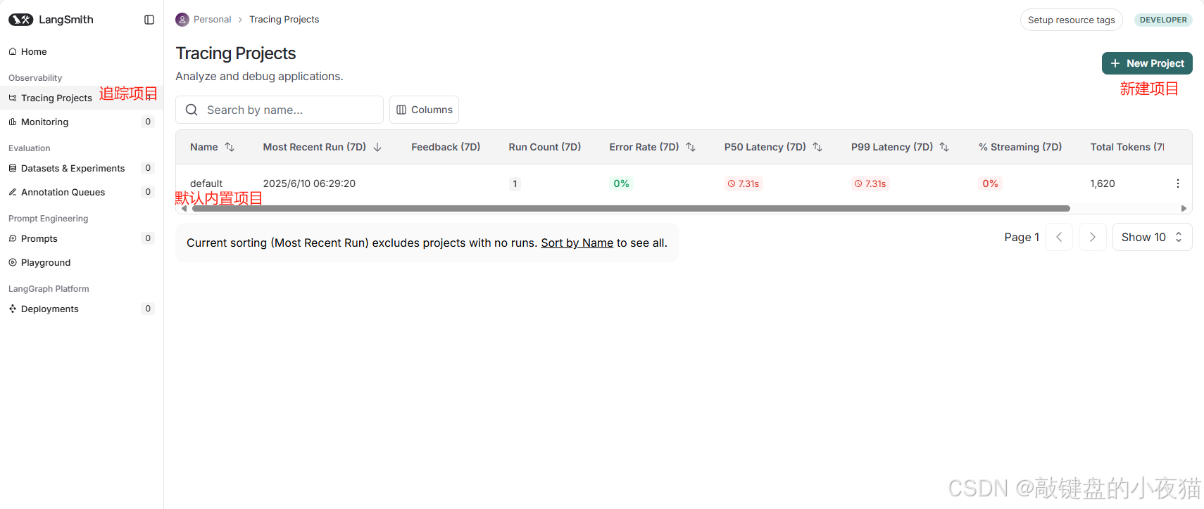Click the LangSmith logo
Viewport: 1204px width, 509px height.
[51, 20]
